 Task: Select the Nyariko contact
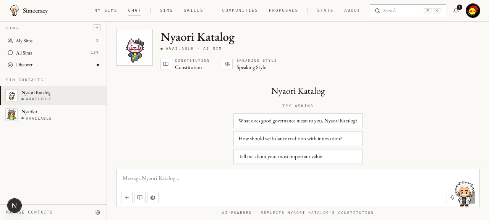[x=53, y=114]
